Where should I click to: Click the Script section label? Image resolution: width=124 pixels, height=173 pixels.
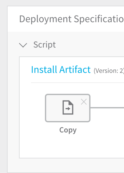[x=45, y=45]
